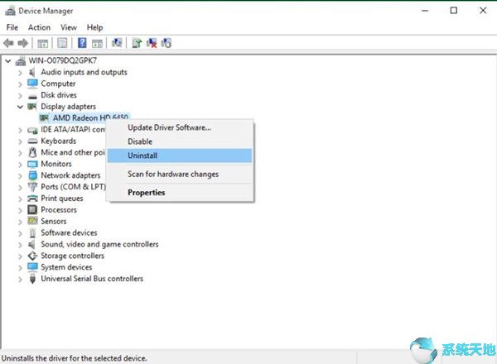Click the Sensors category icon

tap(32, 222)
